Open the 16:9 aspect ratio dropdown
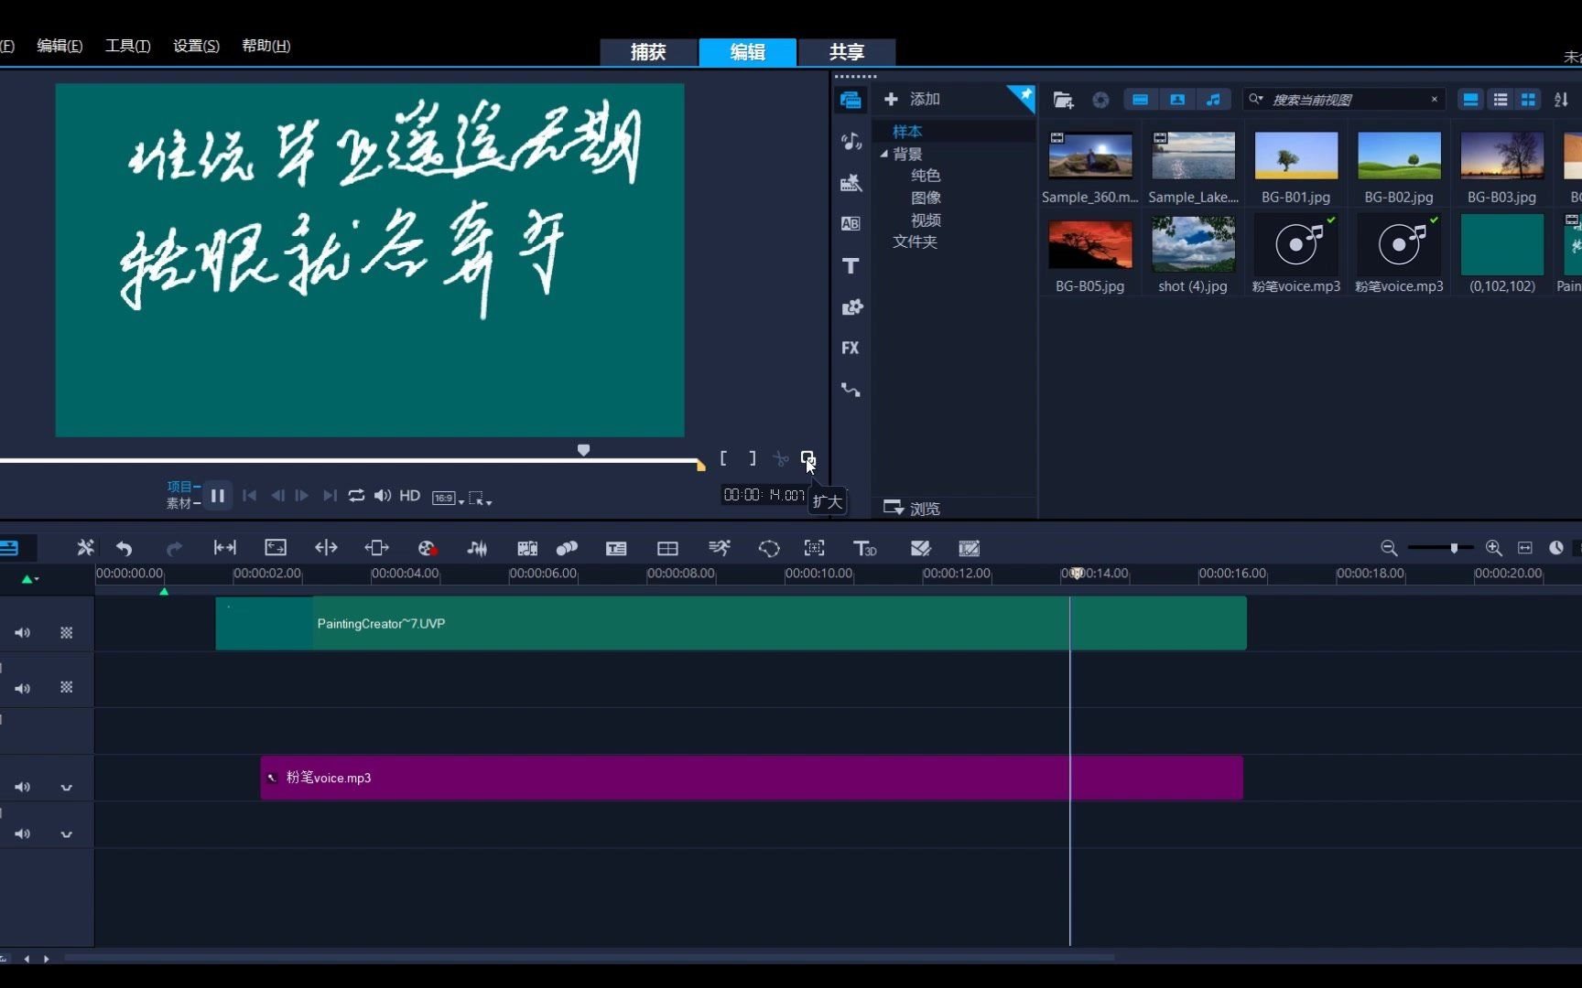 (446, 497)
